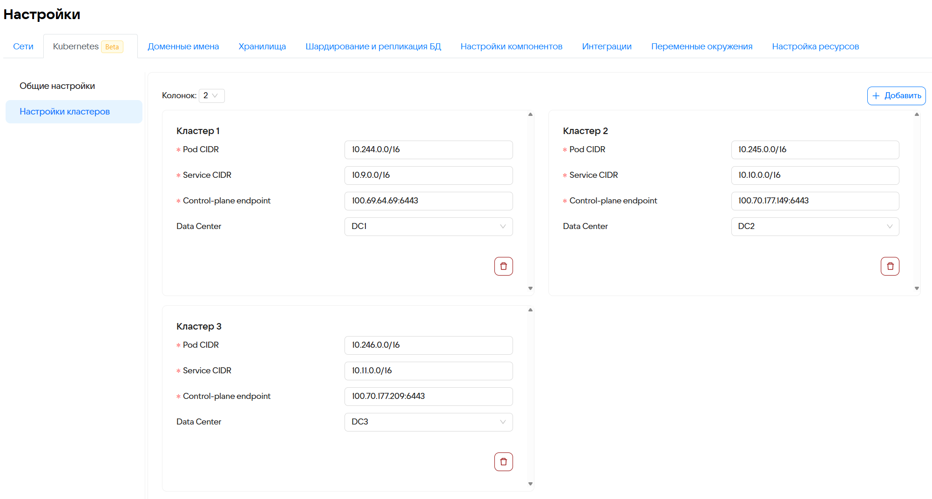Click the Добавить button
The height and width of the screenshot is (499, 932).
[x=896, y=96]
